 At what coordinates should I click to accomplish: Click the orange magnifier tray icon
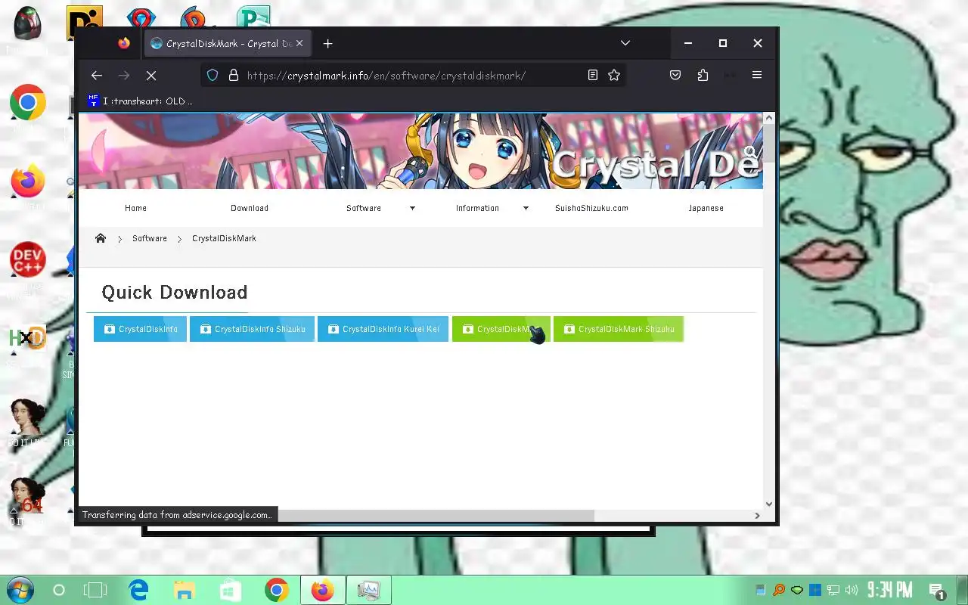(x=779, y=590)
